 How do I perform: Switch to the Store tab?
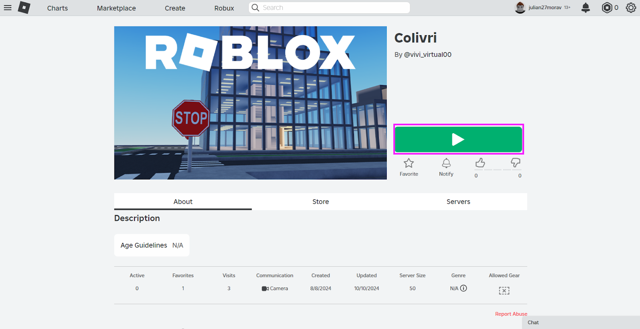pyautogui.click(x=320, y=201)
